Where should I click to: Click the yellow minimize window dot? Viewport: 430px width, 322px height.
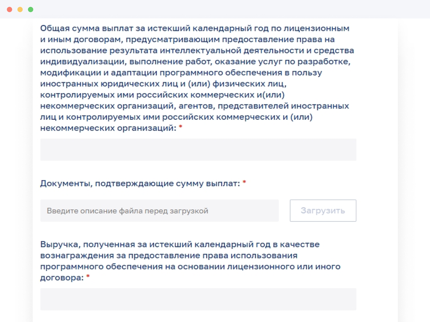tap(20, 9)
